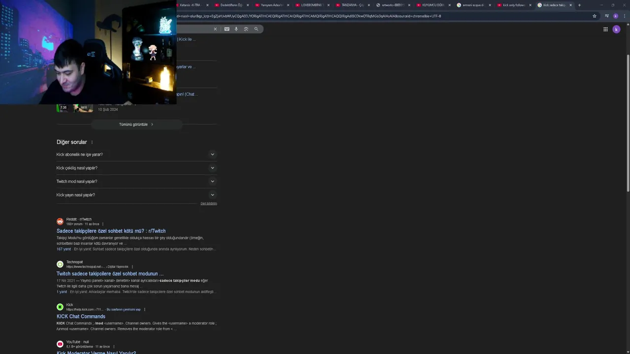Expand 'Kick abonelik ne işe yarar?' question
The image size is (630, 354).
coord(137,154)
